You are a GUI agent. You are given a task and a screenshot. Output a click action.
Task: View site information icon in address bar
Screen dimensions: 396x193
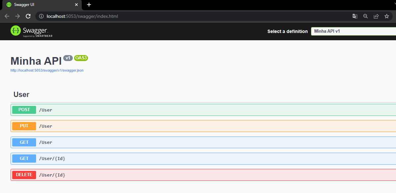point(41,16)
